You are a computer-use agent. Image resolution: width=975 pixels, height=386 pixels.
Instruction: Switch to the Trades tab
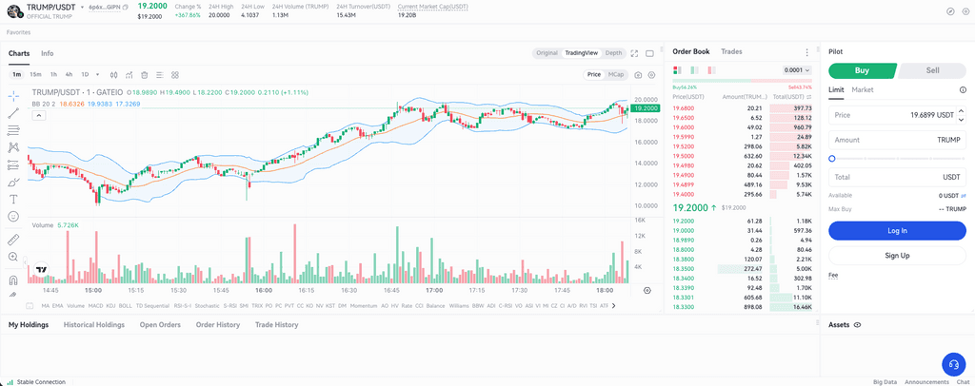(731, 51)
